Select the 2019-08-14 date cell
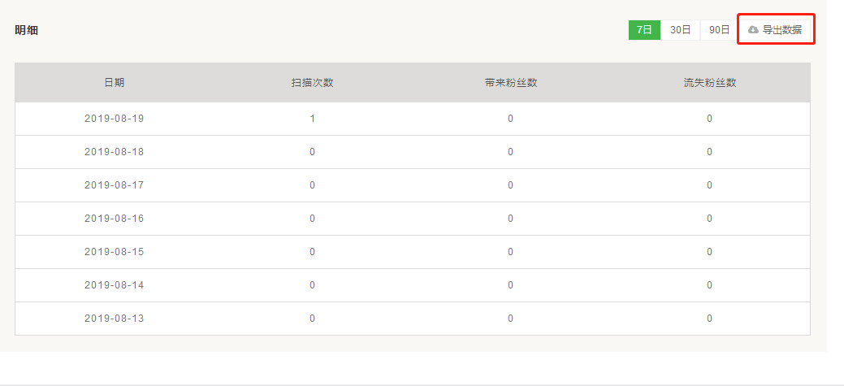The width and height of the screenshot is (844, 386). click(114, 285)
